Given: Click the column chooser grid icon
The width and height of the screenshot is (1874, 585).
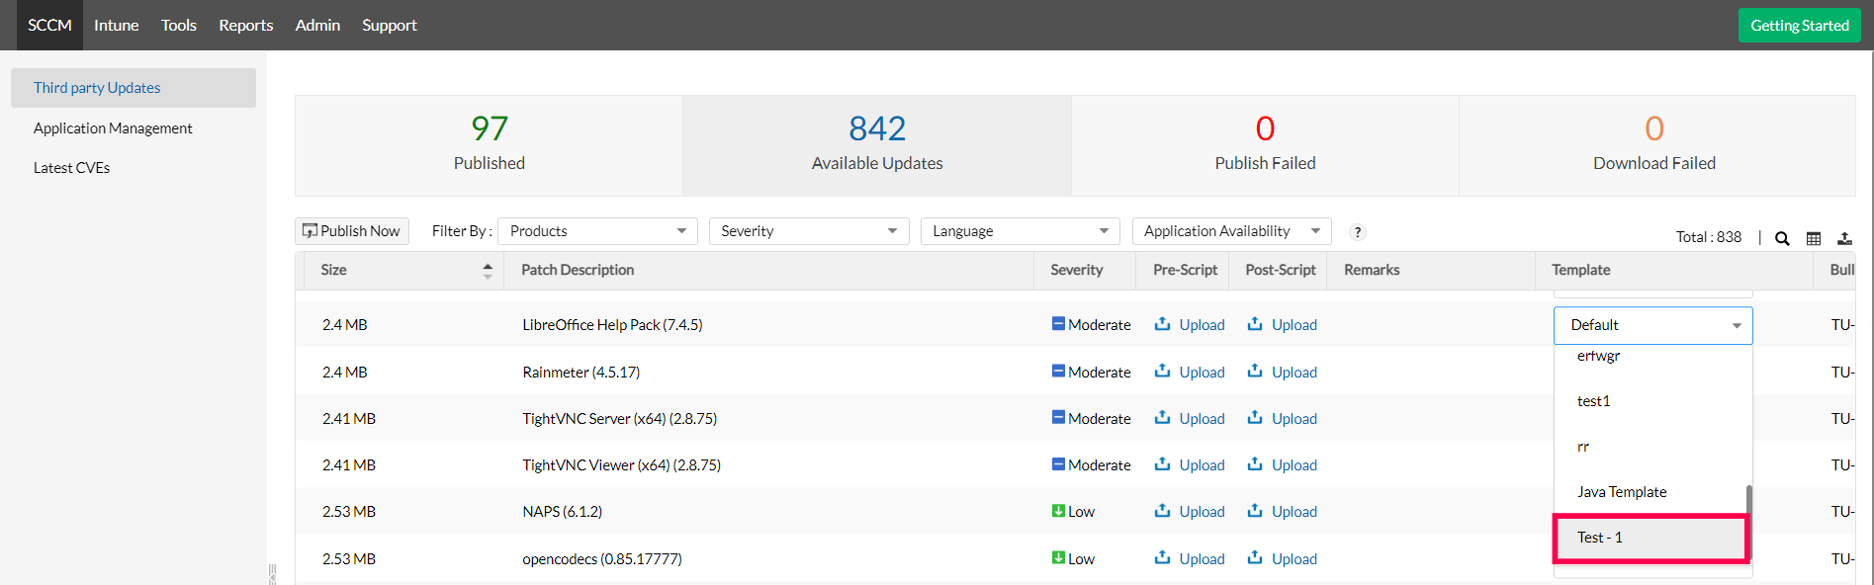Looking at the screenshot, I should [x=1814, y=238].
